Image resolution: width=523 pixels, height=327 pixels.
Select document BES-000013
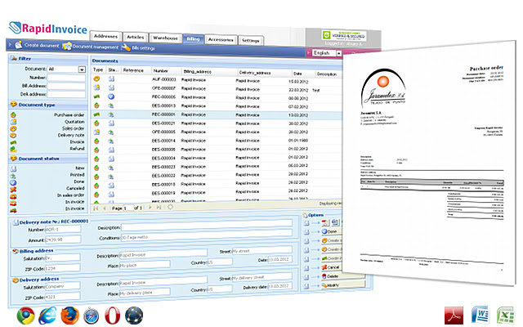217,105
